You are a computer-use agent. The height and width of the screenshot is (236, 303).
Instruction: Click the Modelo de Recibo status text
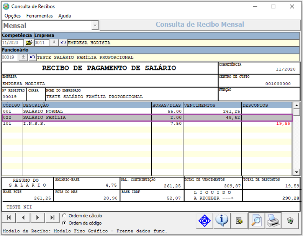[85, 231]
